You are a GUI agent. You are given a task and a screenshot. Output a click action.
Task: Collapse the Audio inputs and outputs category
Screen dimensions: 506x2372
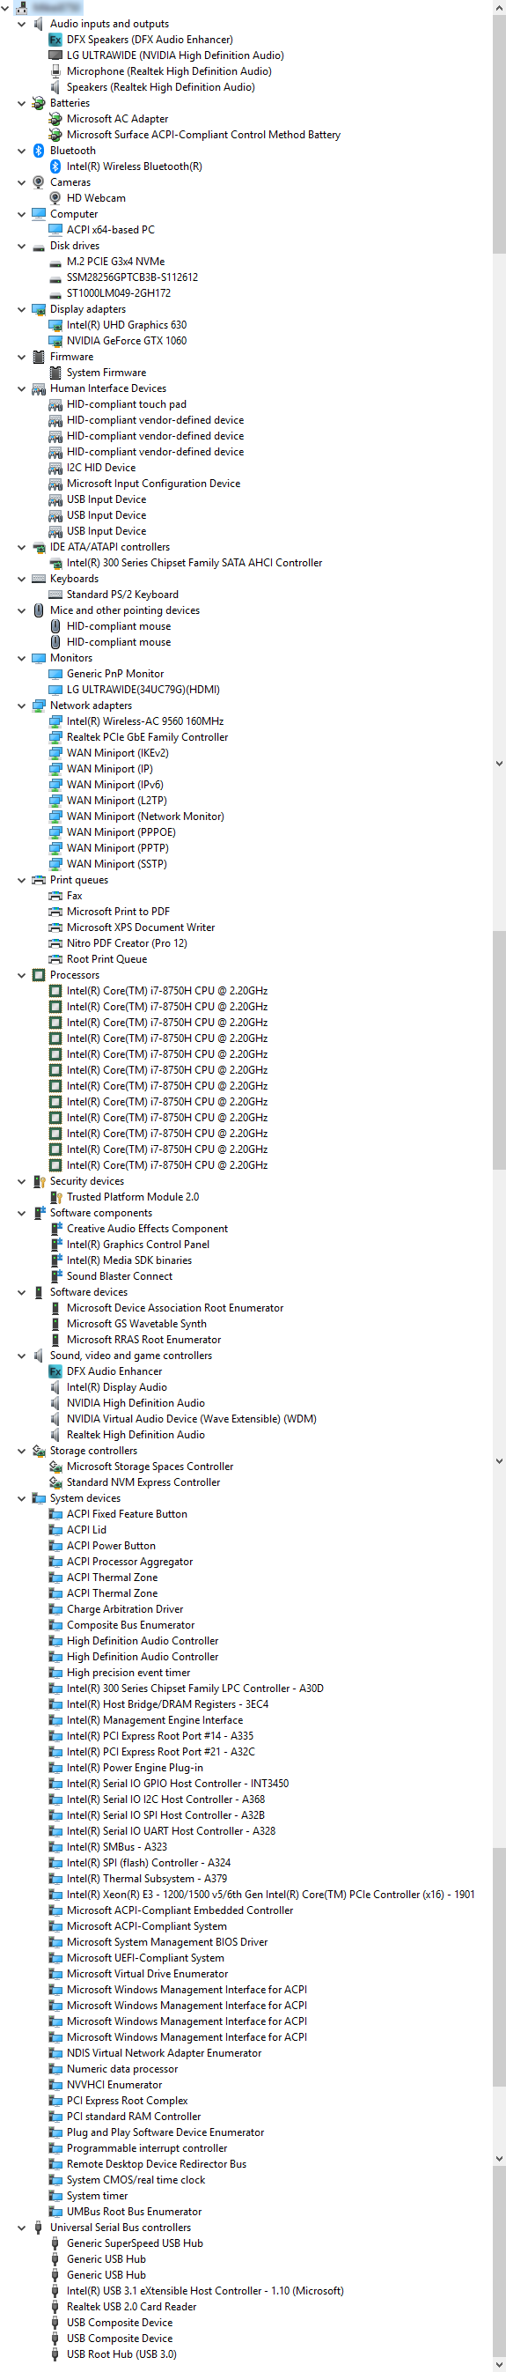(21, 24)
